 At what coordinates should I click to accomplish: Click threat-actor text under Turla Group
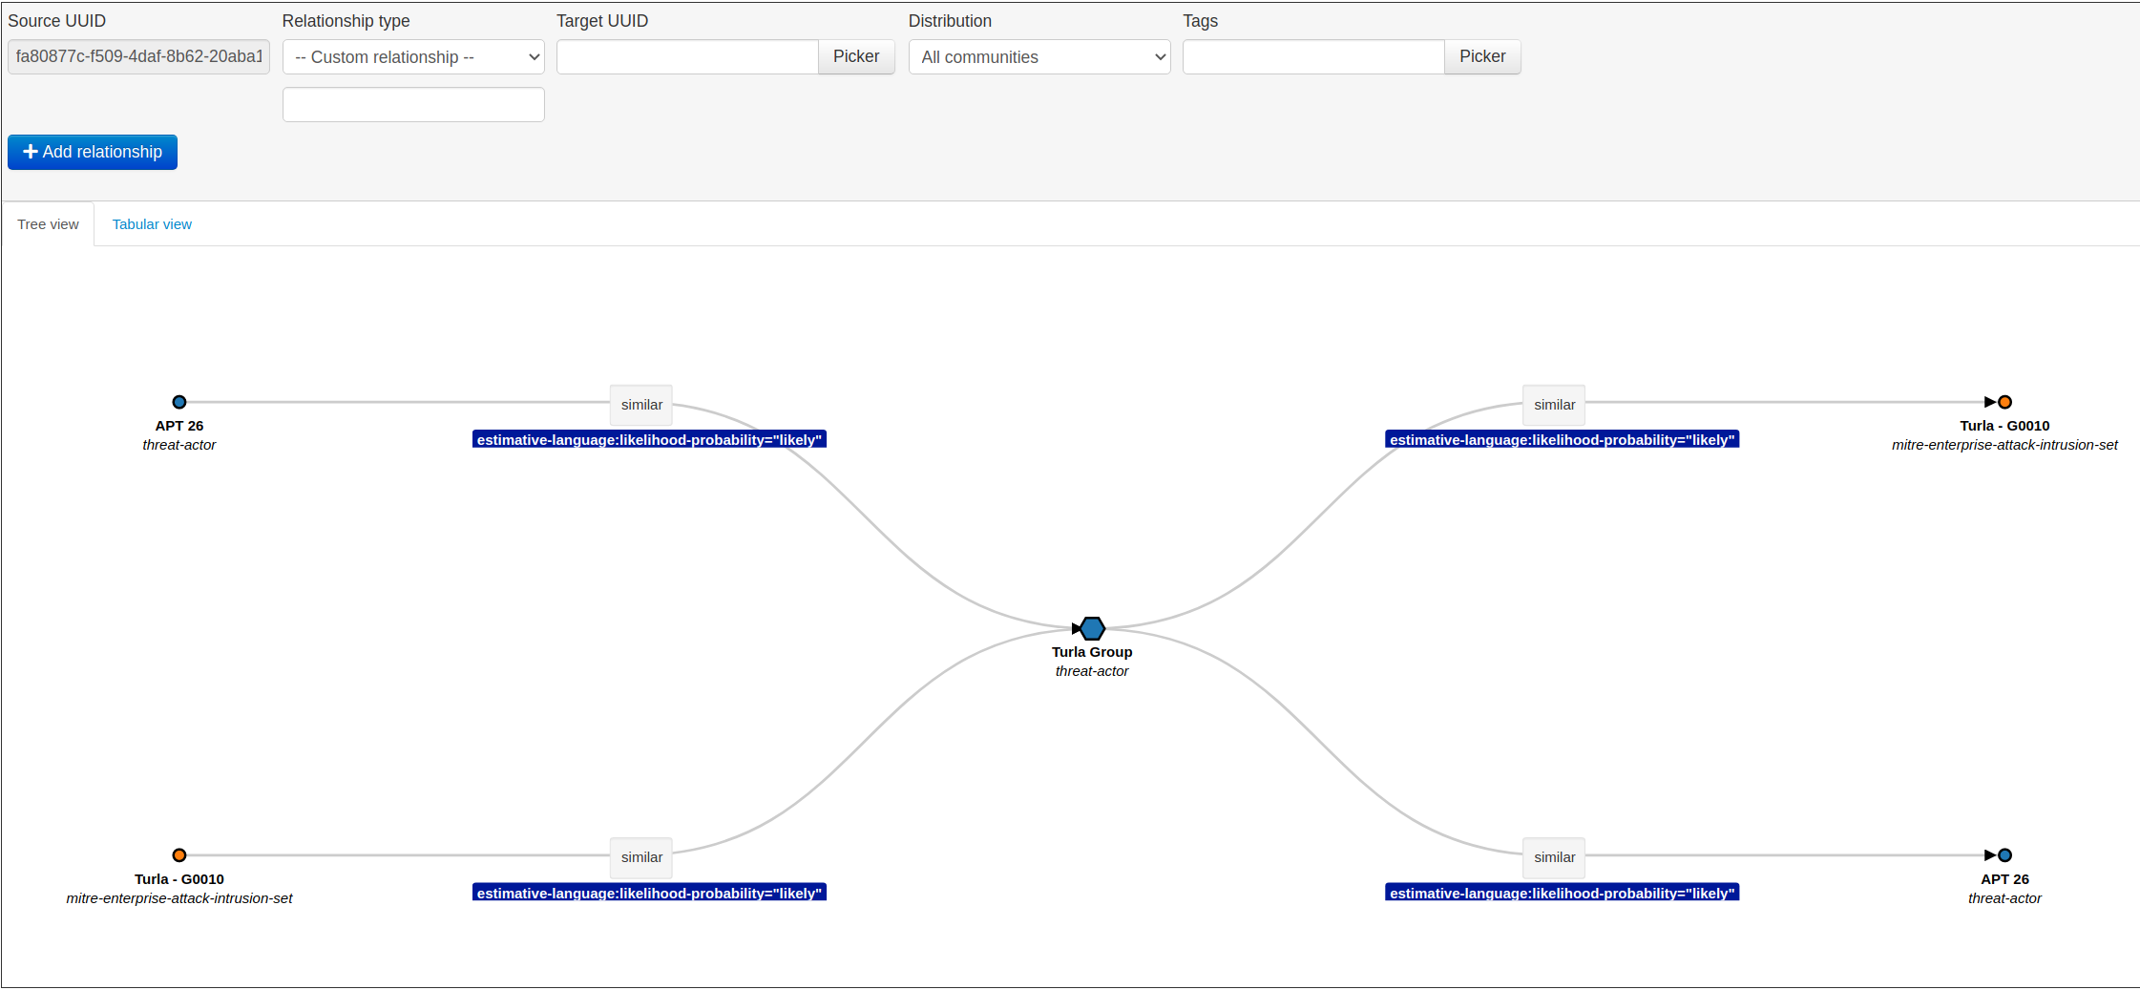[1092, 671]
